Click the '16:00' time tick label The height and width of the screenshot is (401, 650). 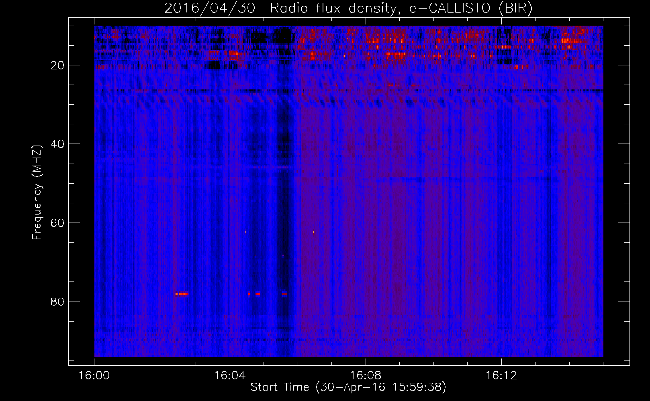[94, 376]
